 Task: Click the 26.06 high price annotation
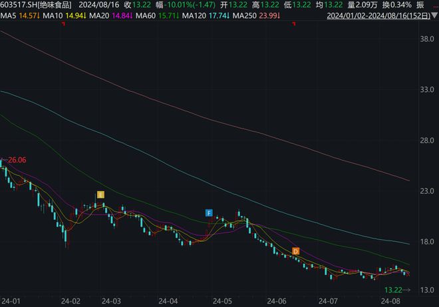tap(16, 160)
